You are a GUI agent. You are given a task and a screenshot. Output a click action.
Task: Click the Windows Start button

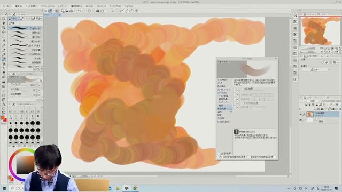tap(4, 188)
